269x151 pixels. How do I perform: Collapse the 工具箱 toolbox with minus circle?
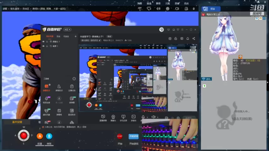click(74, 79)
